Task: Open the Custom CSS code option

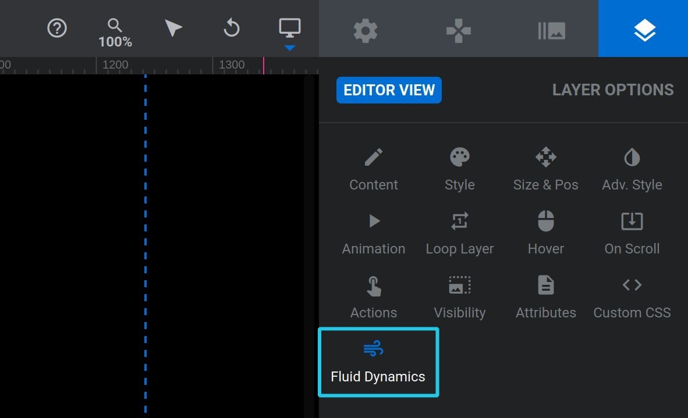Action: coord(632,298)
